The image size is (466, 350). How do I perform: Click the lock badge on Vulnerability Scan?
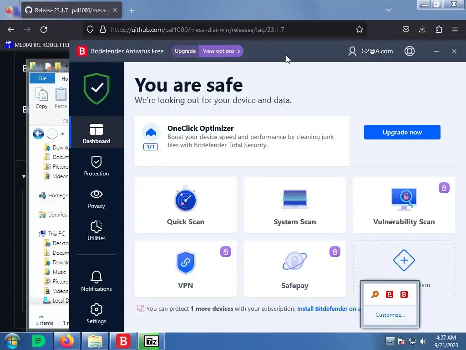coord(444,188)
